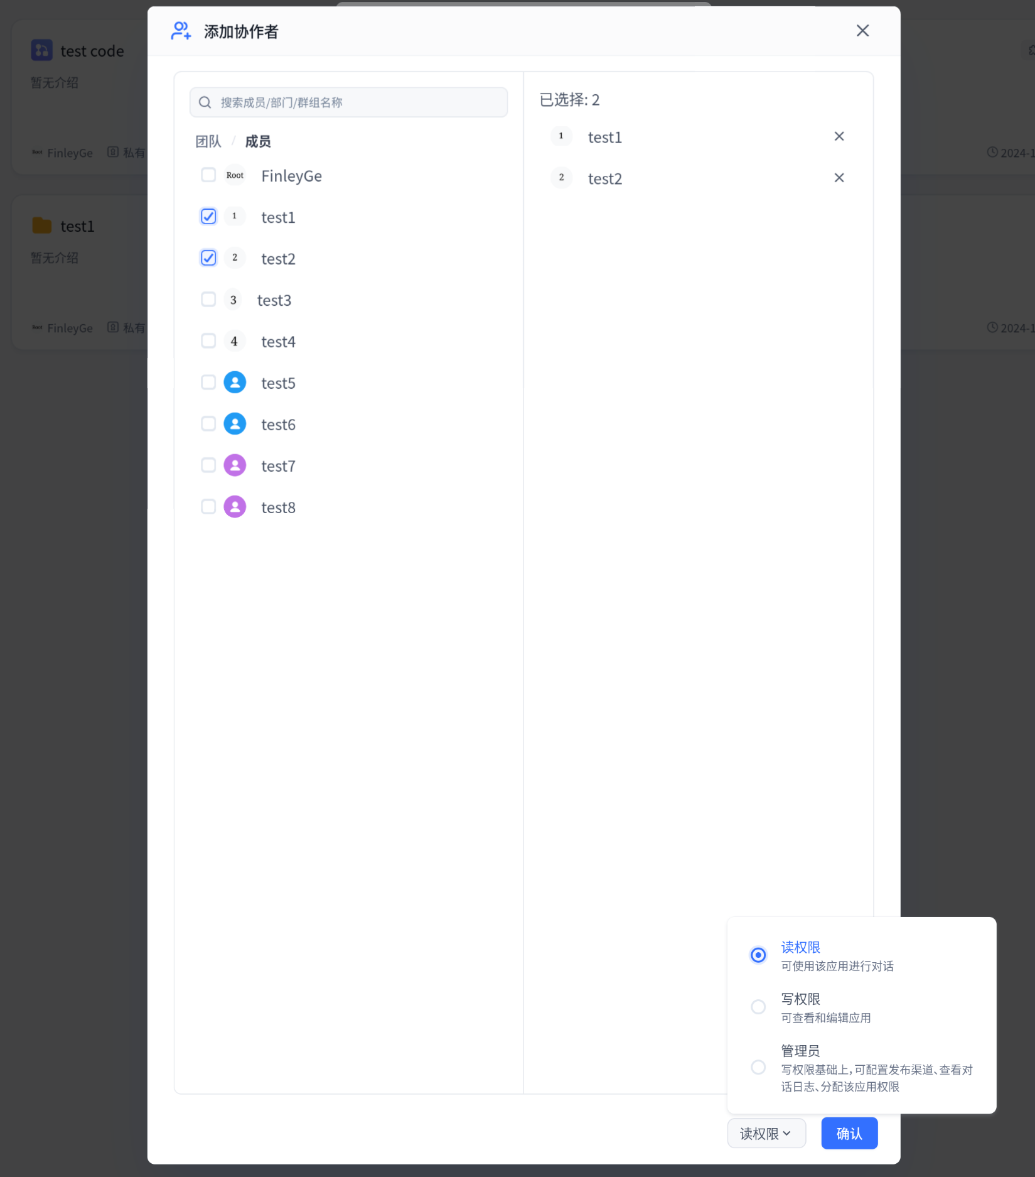Click the FinleyGe Root avatar
This screenshot has height=1177, width=1035.
tap(235, 175)
